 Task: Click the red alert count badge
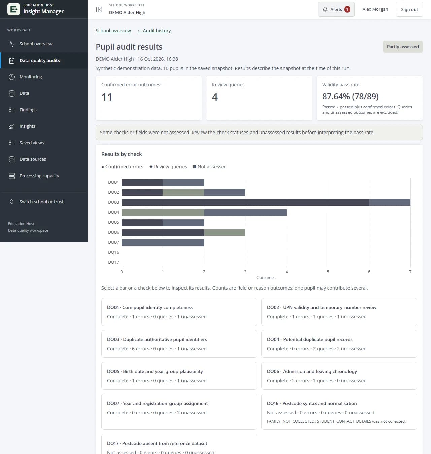[x=347, y=9]
